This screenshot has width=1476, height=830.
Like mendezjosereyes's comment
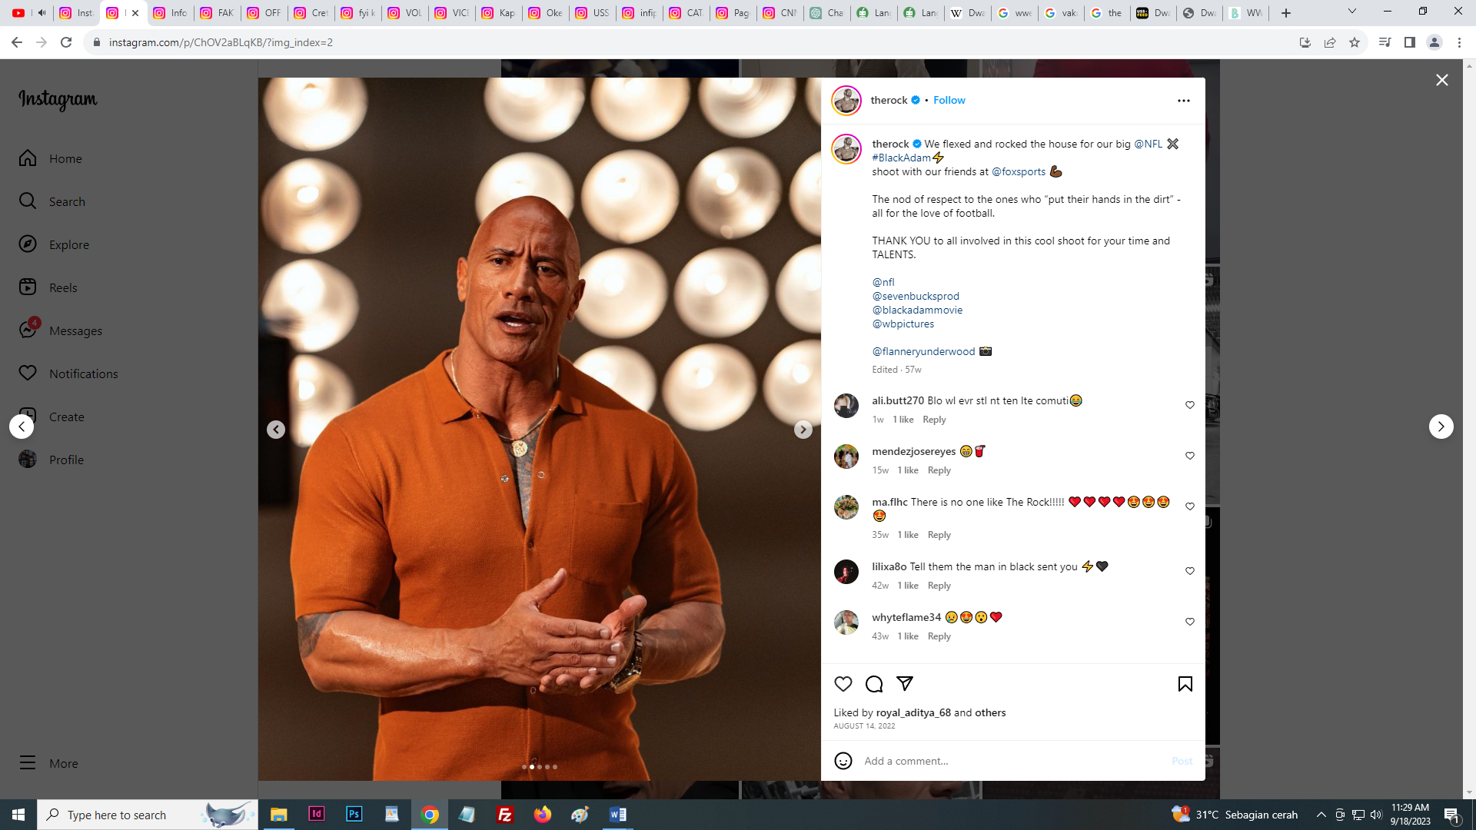(1190, 456)
